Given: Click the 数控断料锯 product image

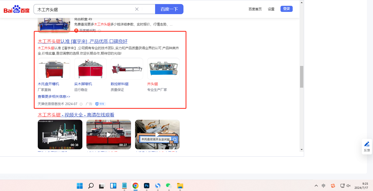Looking at the screenshot, I should pyautogui.click(x=127, y=69).
